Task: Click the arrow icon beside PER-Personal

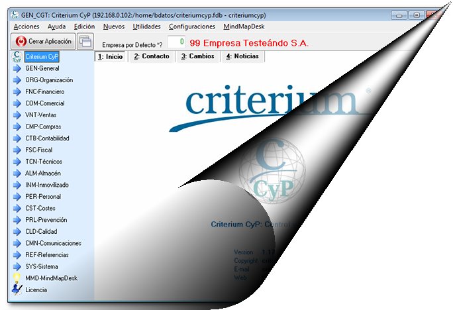Action: click(x=17, y=197)
